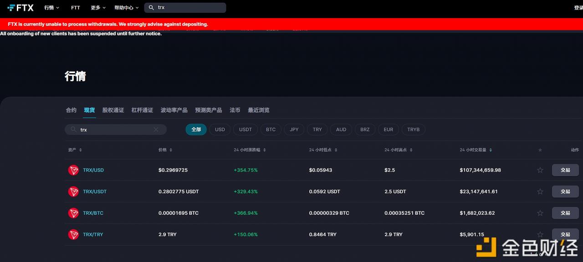Click the TRX/USD Tron coin icon

click(x=73, y=170)
